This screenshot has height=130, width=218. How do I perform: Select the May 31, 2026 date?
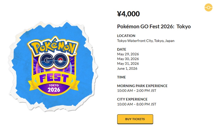pos(128,64)
